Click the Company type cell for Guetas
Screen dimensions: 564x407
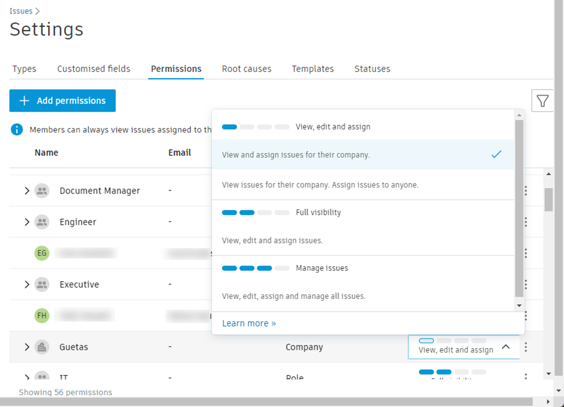pyautogui.click(x=305, y=347)
